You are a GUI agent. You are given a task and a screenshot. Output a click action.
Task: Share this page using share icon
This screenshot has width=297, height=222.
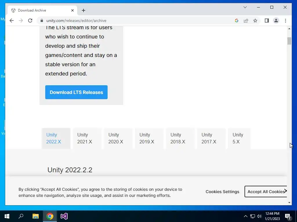pos(246,21)
